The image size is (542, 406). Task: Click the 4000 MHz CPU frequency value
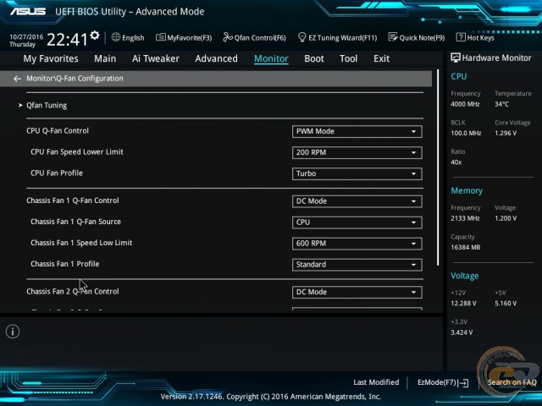tap(465, 104)
